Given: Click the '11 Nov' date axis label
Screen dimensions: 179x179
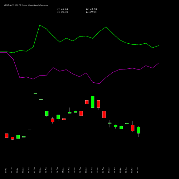Looking at the screenshot, I should [x=40, y=170].
